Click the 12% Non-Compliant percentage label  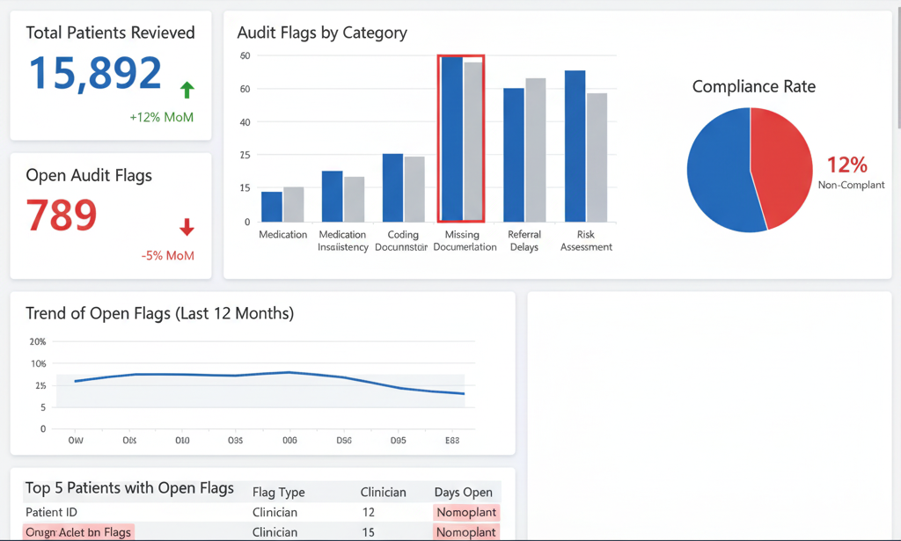click(x=846, y=164)
